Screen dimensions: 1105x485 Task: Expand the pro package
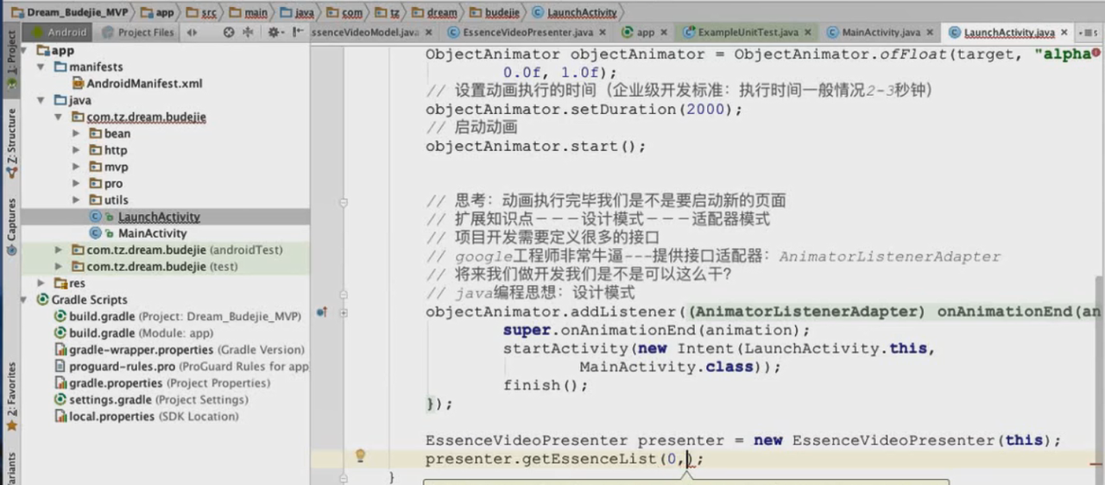pyautogui.click(x=75, y=184)
